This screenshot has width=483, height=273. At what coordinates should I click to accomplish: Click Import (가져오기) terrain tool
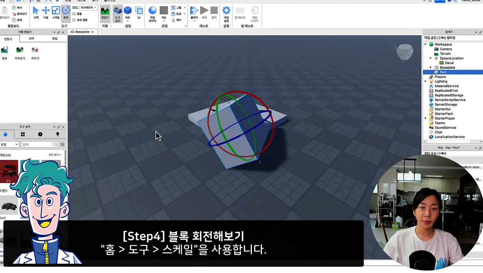pyautogui.click(x=20, y=53)
